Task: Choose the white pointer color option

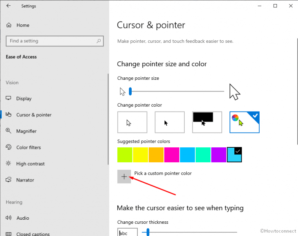Action: pyautogui.click(x=132, y=122)
